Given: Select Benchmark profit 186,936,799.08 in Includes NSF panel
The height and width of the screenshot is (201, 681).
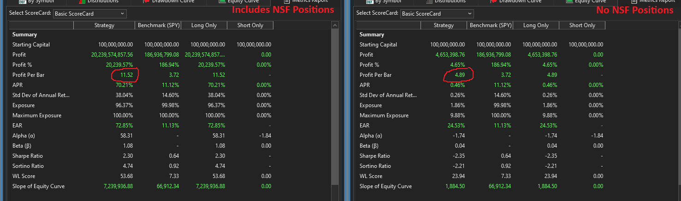Looking at the screenshot, I should [162, 55].
